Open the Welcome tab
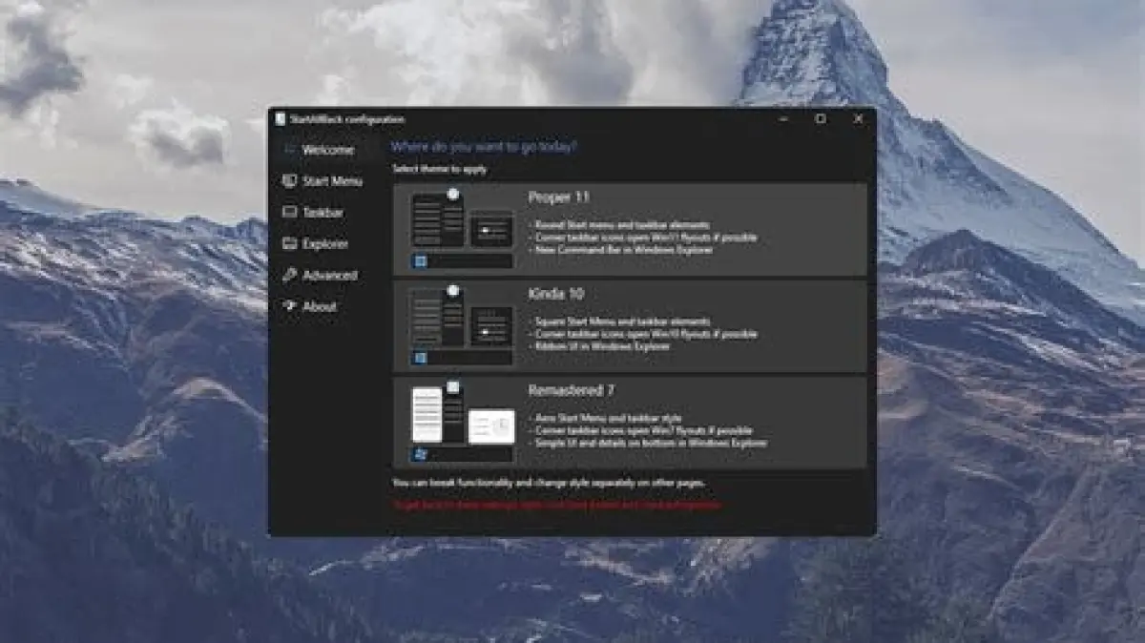The width and height of the screenshot is (1145, 643). 327,150
